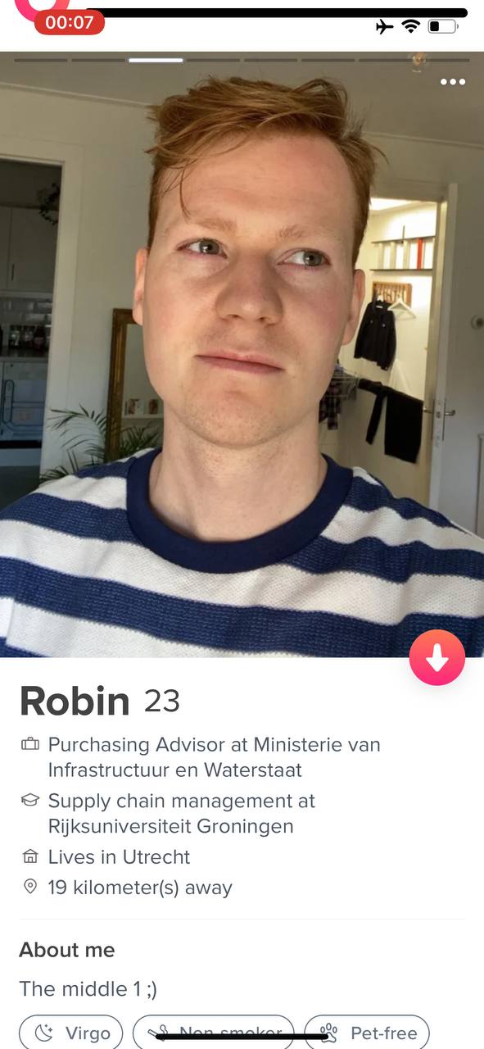The image size is (484, 1049).
Task: Tap the house icon beside Lives in Utrecht
Action: click(x=30, y=857)
